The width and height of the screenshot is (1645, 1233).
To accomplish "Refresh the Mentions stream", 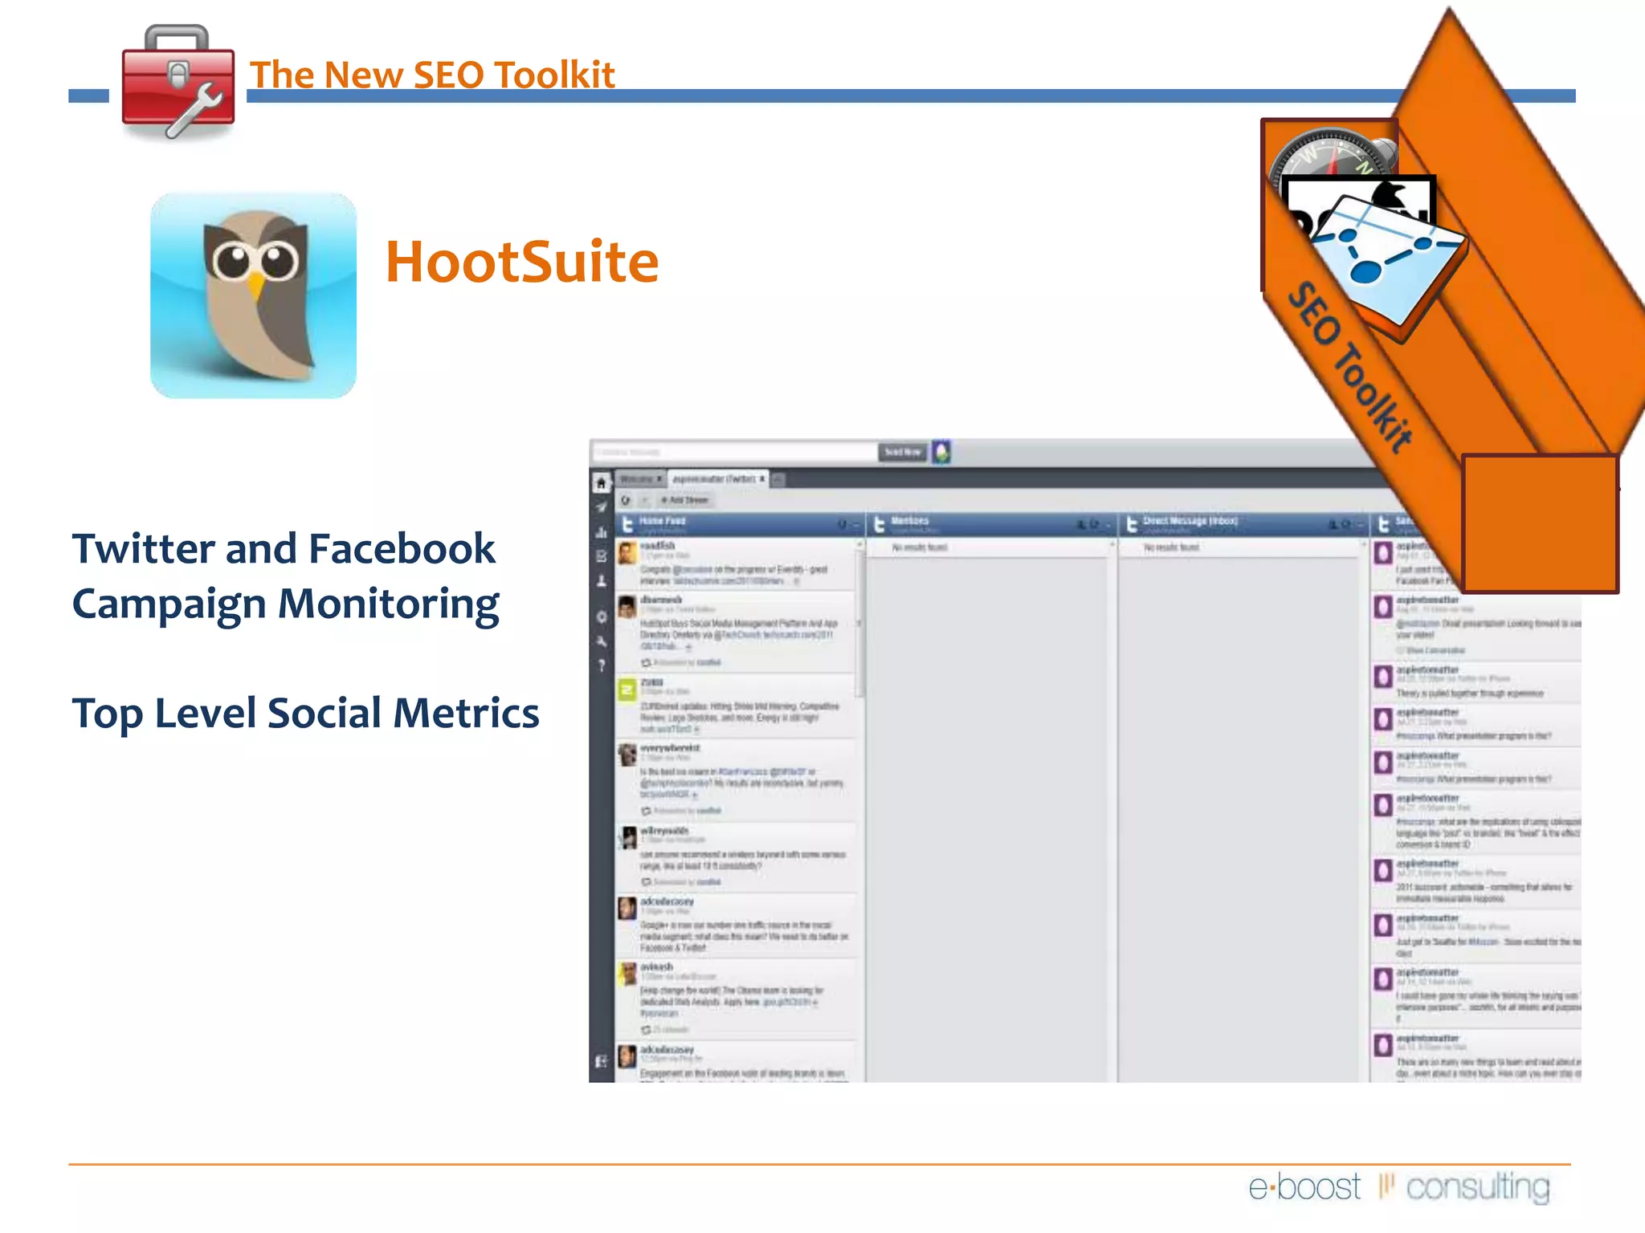I will 1094,524.
